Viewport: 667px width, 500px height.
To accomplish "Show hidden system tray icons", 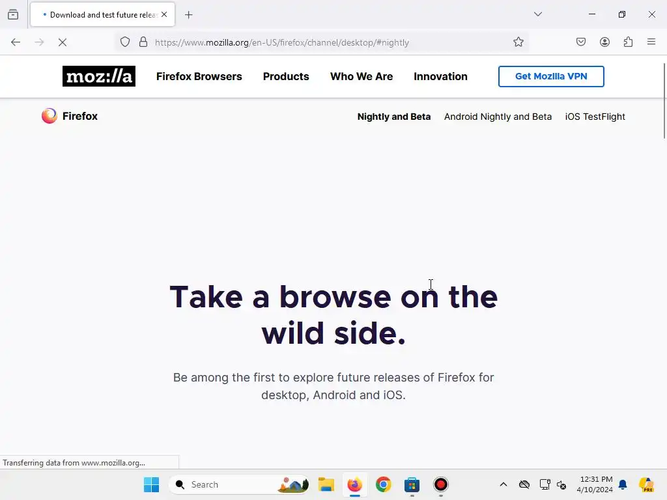I will click(x=504, y=484).
